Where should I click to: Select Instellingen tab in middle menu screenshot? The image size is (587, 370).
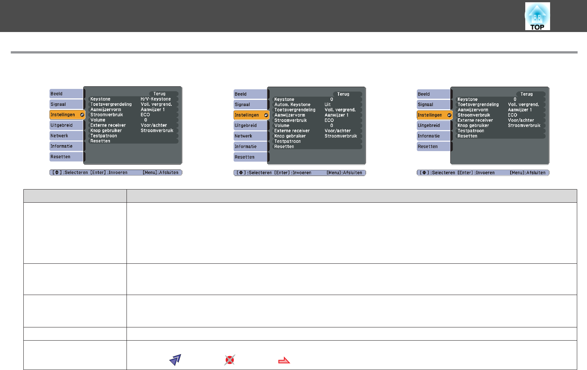point(251,115)
